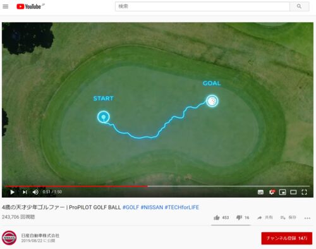Switch to miniplayer mode
This screenshot has height=249, width=316.
point(283,192)
